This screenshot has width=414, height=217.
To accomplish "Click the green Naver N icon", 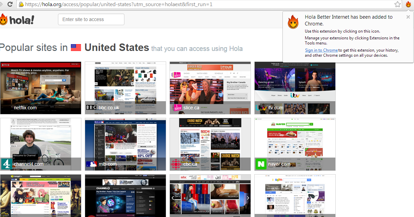I will click(261, 164).
